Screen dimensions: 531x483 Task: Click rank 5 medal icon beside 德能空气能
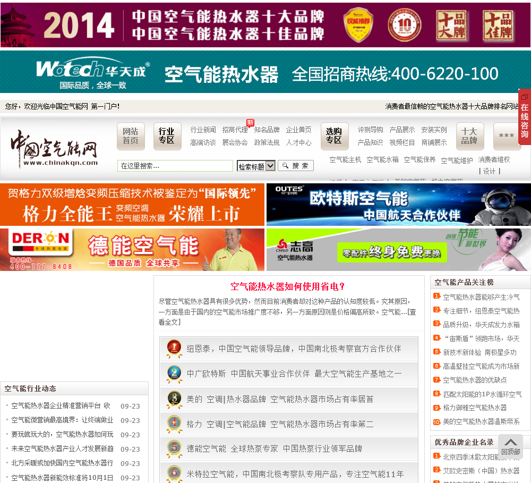[x=174, y=449]
